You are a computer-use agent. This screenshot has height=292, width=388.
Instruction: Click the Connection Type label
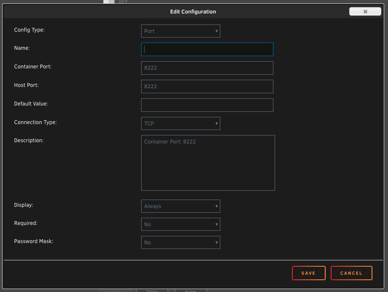tap(35, 122)
